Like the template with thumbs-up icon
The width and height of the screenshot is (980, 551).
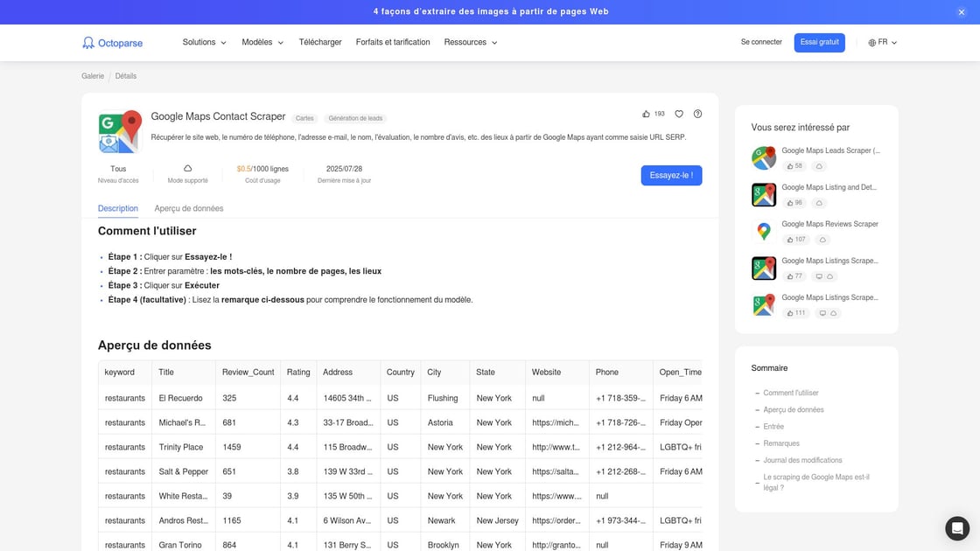pos(647,114)
